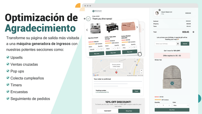Decrease Winter Hat quantity
The width and height of the screenshot is (202, 114).
(157, 105)
